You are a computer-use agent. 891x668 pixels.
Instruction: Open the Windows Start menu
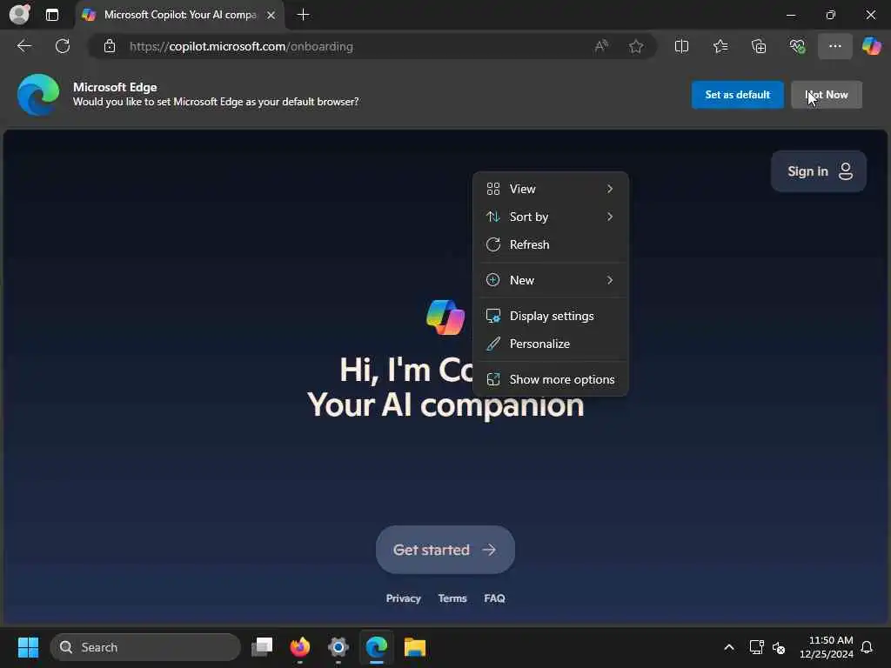point(28,647)
